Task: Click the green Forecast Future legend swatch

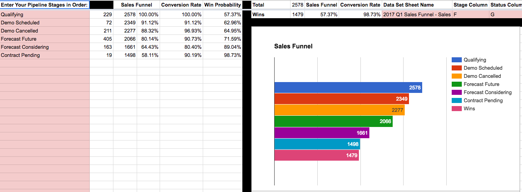Action: 457,84
